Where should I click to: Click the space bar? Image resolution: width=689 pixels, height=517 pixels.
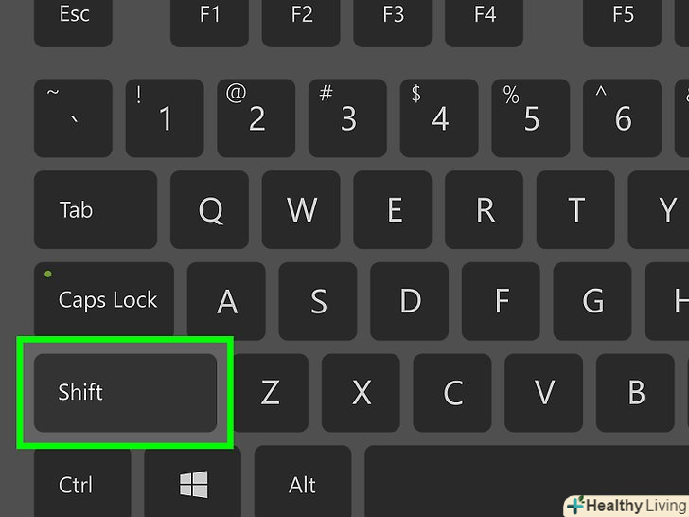click(x=526, y=481)
